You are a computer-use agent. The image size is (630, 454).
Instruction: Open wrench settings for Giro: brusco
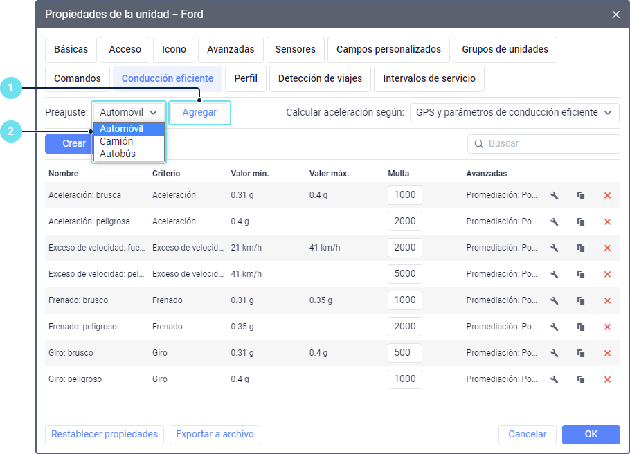(x=555, y=353)
